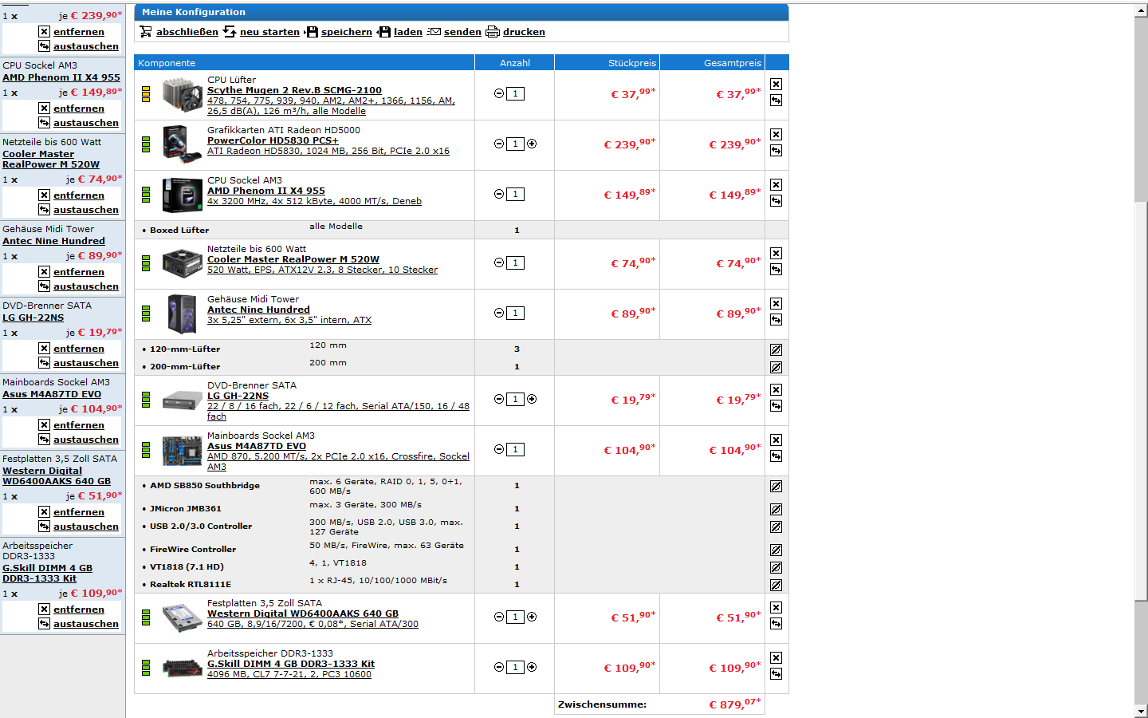
Task: Print configuration with 'drucken'
Action: pyautogui.click(x=524, y=32)
